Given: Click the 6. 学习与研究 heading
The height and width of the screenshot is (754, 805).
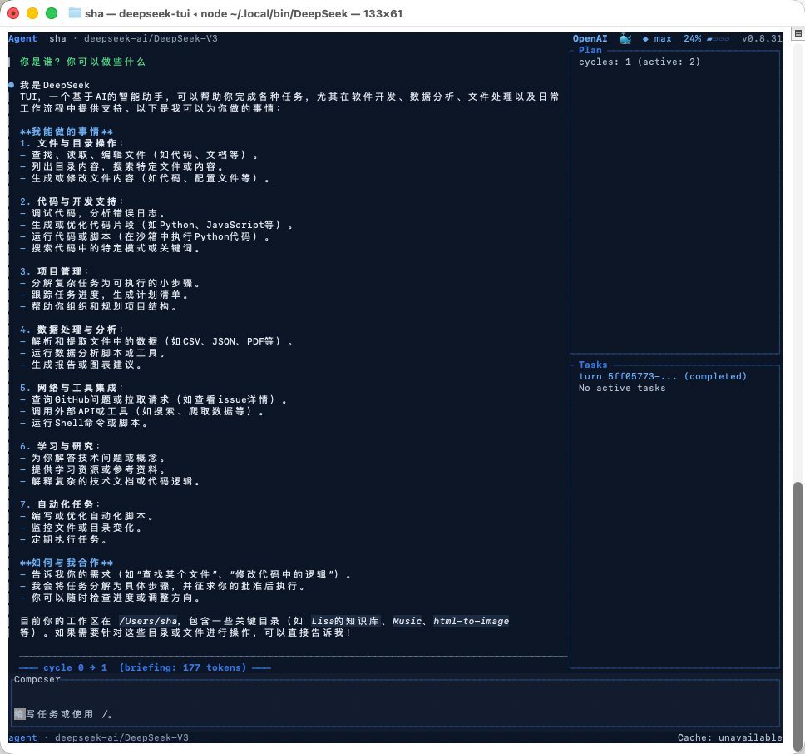Looking at the screenshot, I should coord(60,446).
